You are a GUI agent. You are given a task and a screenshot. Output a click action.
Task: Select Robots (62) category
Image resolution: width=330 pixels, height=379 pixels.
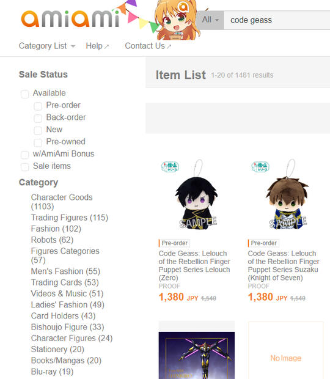coord(52,240)
